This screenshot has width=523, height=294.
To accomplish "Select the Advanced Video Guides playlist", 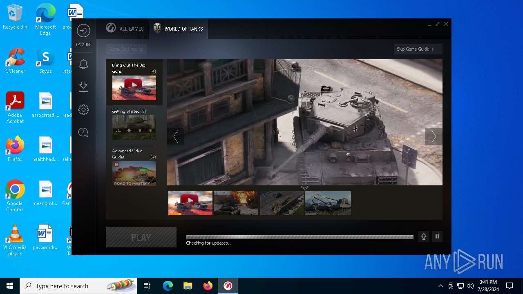I will pyautogui.click(x=134, y=167).
